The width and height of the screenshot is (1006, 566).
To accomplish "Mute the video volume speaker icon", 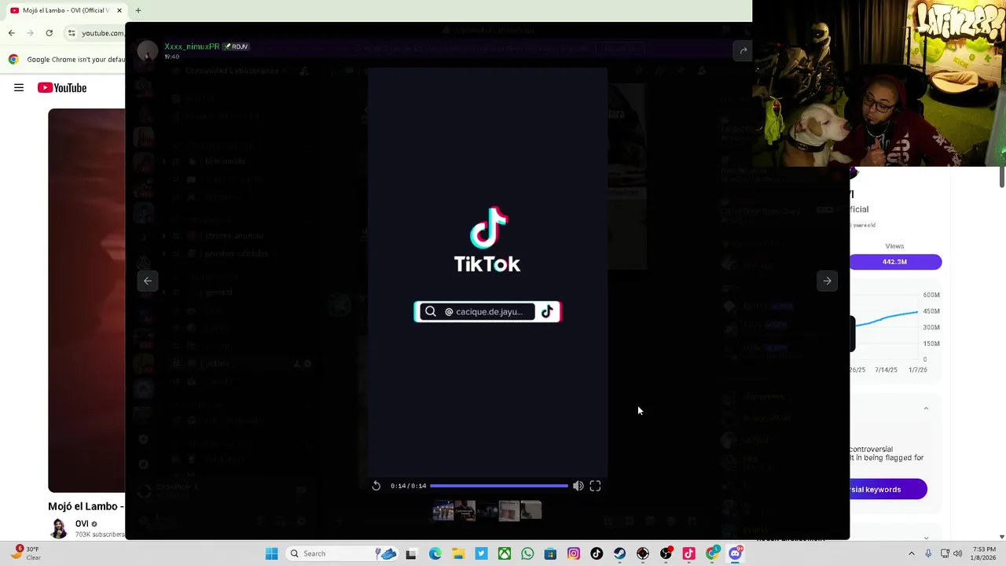I will (x=578, y=486).
